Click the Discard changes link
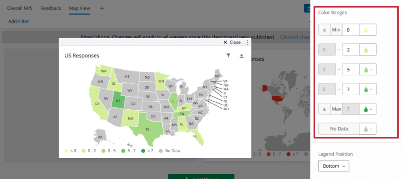This screenshot has height=179, width=402. 295,37
